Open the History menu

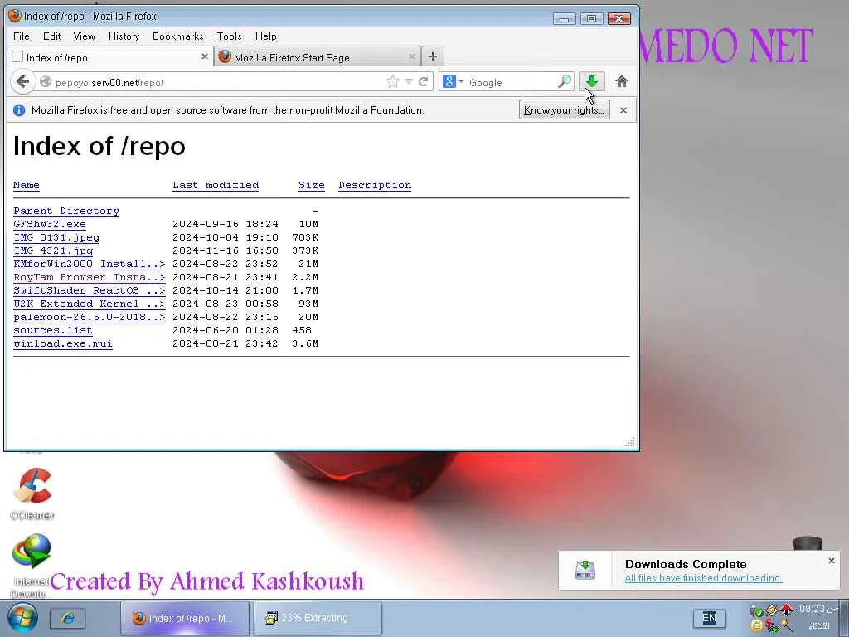[x=124, y=36]
